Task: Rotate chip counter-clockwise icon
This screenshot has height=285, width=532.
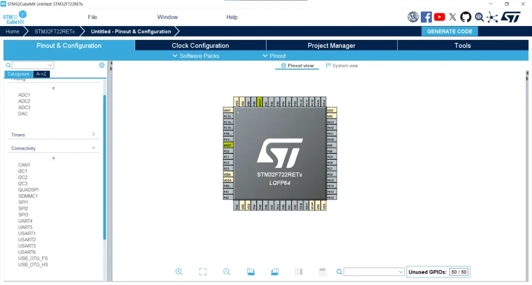Action: [275, 272]
